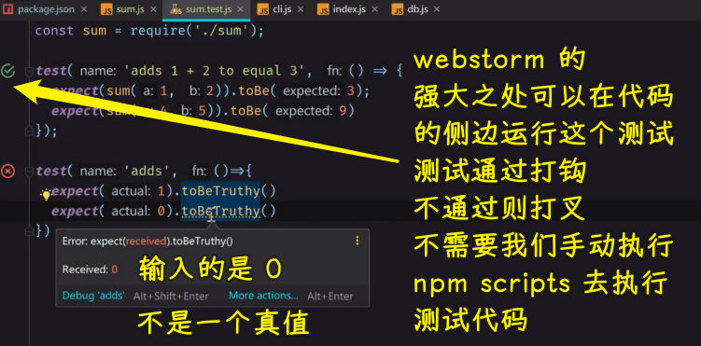The width and height of the screenshot is (701, 346).
Task: Click fold end marker after first test
Action: pyautogui.click(x=29, y=131)
